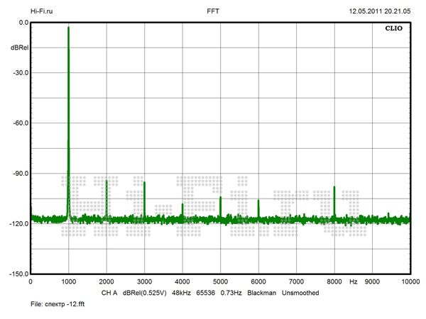Select the harmonic peak at 8000 Hz
Viewport: 426px width, 319px height.
point(334,188)
